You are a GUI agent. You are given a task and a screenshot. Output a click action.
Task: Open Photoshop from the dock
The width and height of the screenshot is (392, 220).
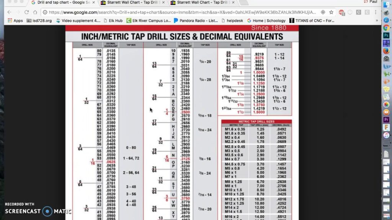pos(386,36)
